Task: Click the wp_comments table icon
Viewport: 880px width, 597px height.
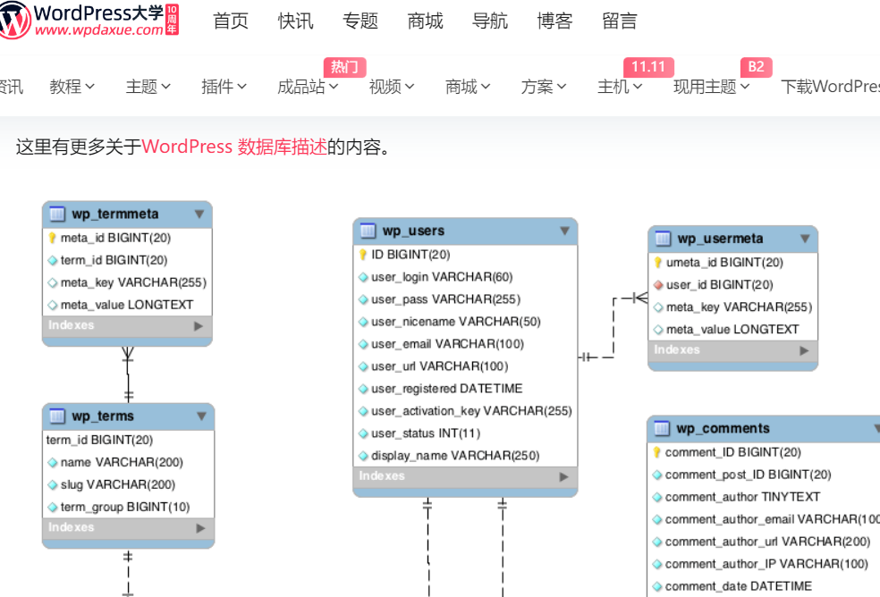Action: pyautogui.click(x=663, y=429)
